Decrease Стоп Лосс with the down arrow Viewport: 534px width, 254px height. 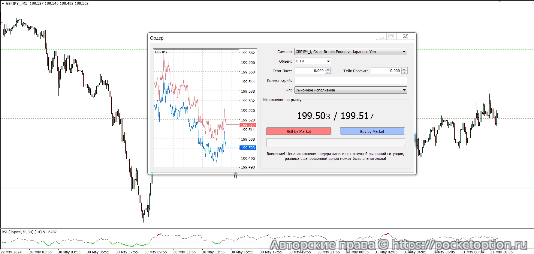pyautogui.click(x=328, y=73)
